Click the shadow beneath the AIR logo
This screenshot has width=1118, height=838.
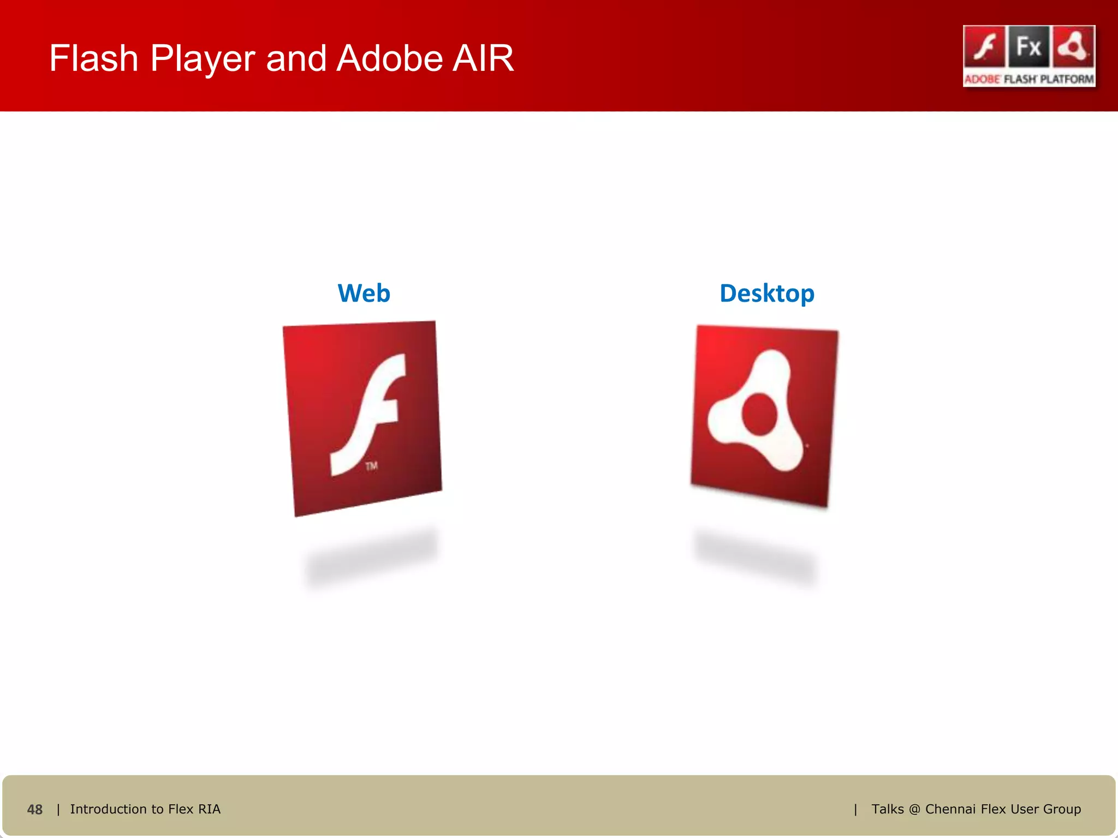pyautogui.click(x=756, y=556)
